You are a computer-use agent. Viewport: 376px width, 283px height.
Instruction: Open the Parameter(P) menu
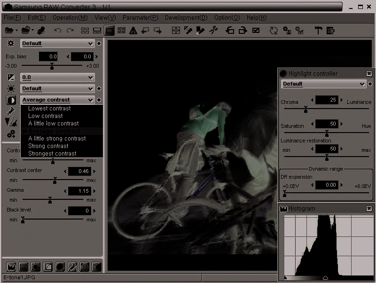point(140,18)
